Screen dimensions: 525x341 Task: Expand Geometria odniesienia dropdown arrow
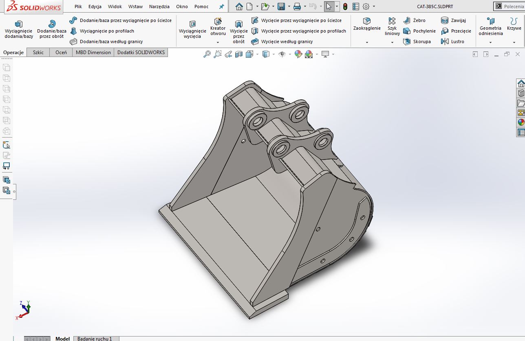click(x=490, y=42)
